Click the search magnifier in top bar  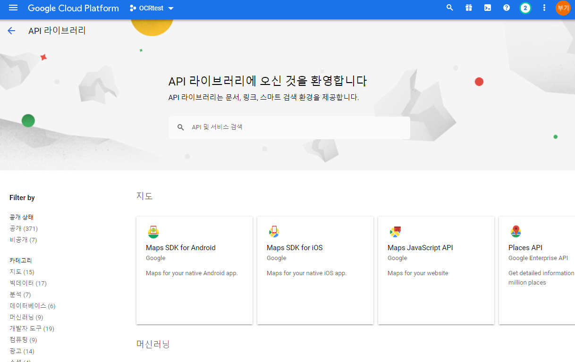(450, 8)
